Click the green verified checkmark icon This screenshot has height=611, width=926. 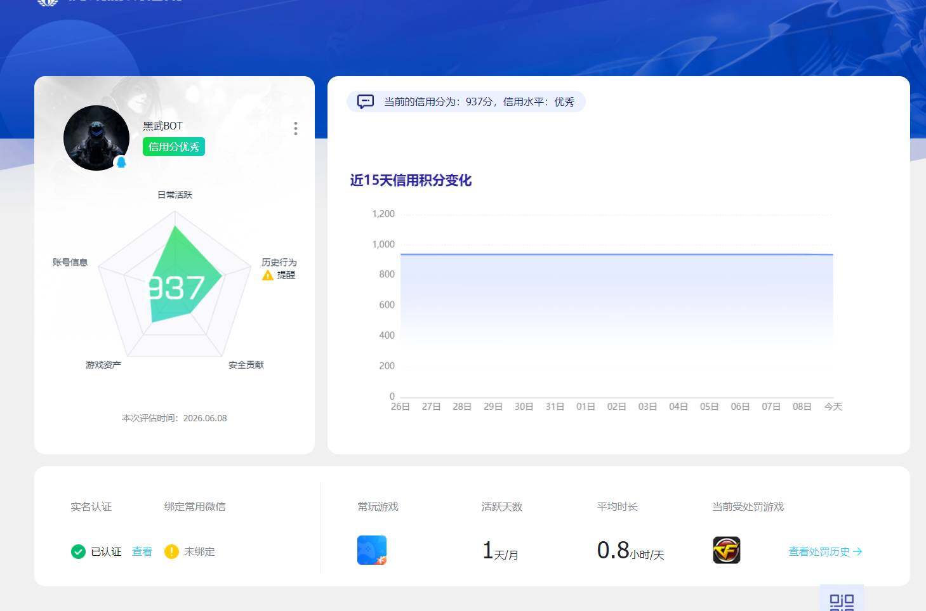click(78, 551)
